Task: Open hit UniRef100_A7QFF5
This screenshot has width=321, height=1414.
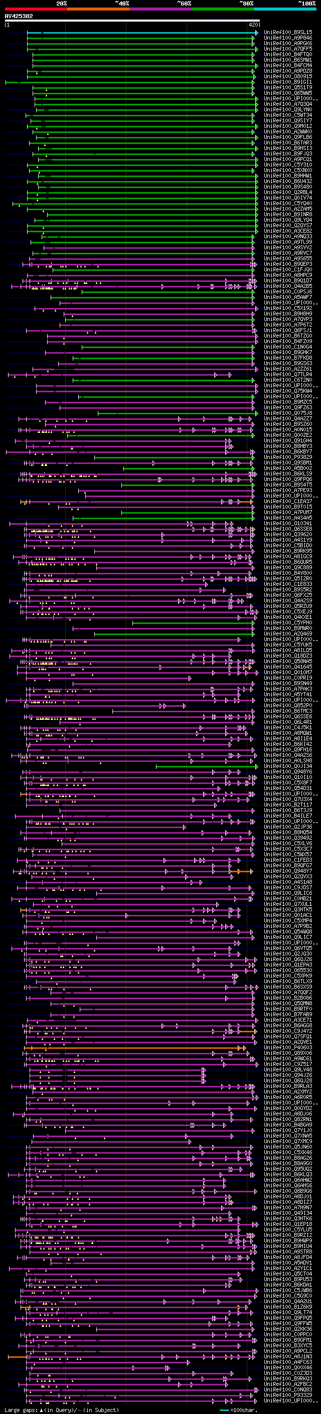Action: pyautogui.click(x=288, y=49)
